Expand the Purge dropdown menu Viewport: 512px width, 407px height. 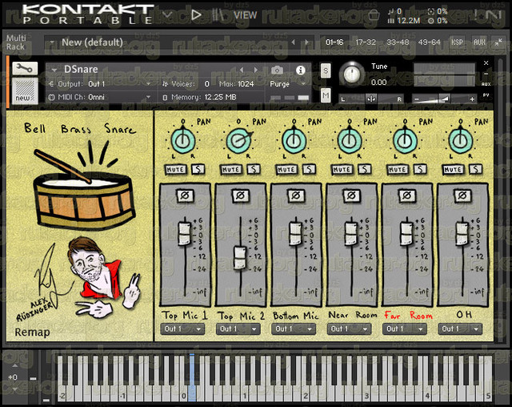coord(287,84)
